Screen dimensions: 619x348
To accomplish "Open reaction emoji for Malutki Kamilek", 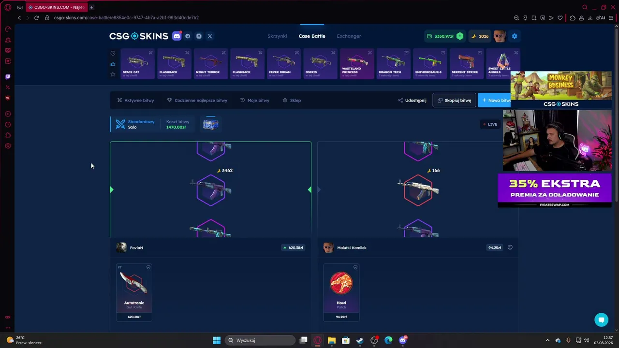I will (510, 247).
